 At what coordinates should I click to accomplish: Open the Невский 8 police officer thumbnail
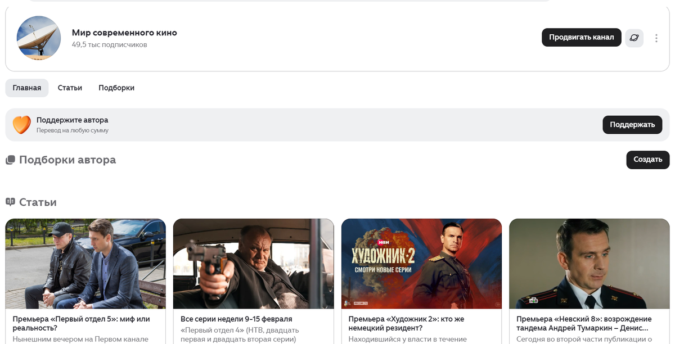589,264
